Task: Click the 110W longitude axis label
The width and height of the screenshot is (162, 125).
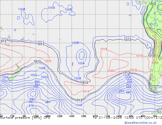Action: click(107, 116)
